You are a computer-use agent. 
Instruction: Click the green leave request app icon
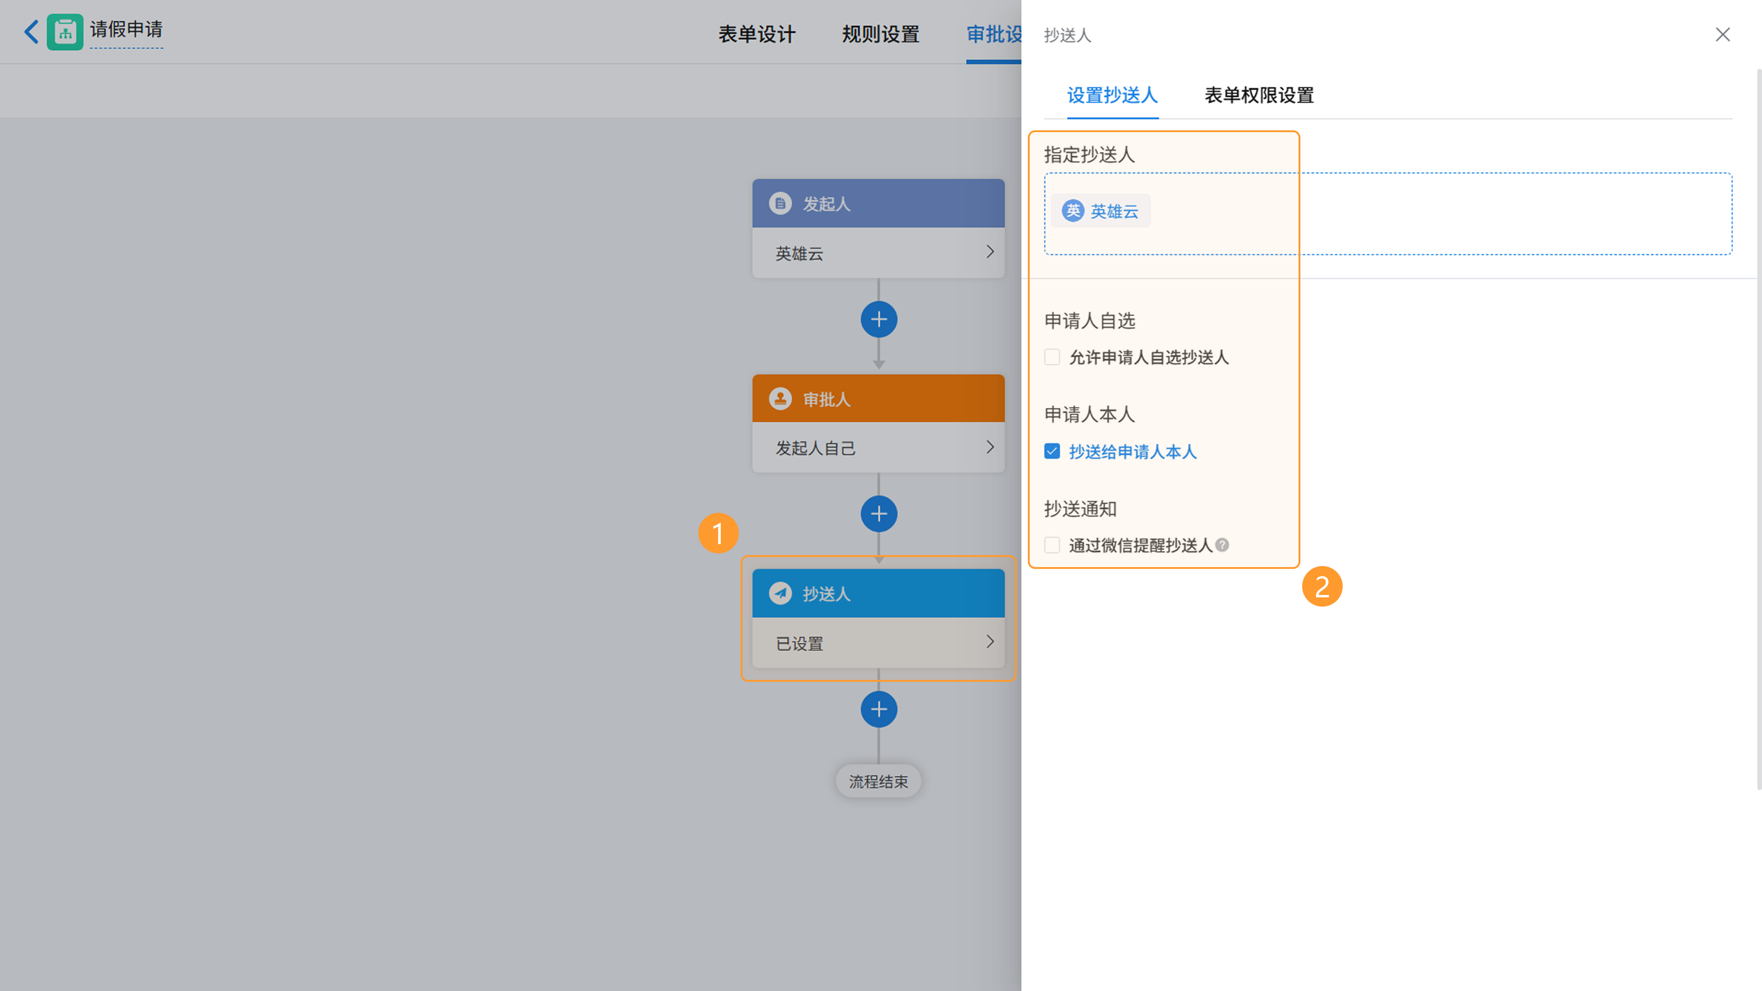(65, 32)
